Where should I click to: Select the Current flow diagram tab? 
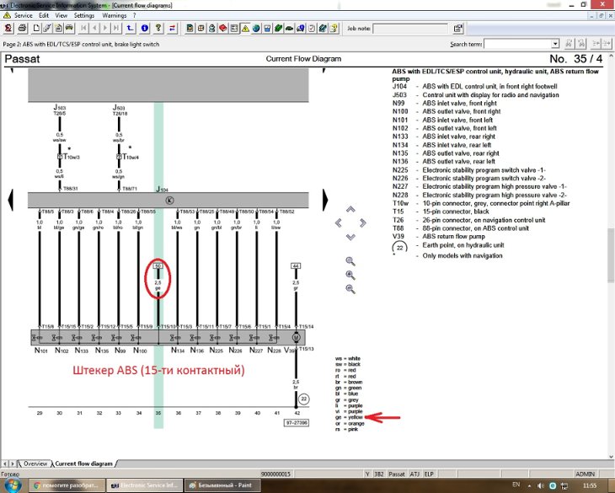click(x=83, y=464)
